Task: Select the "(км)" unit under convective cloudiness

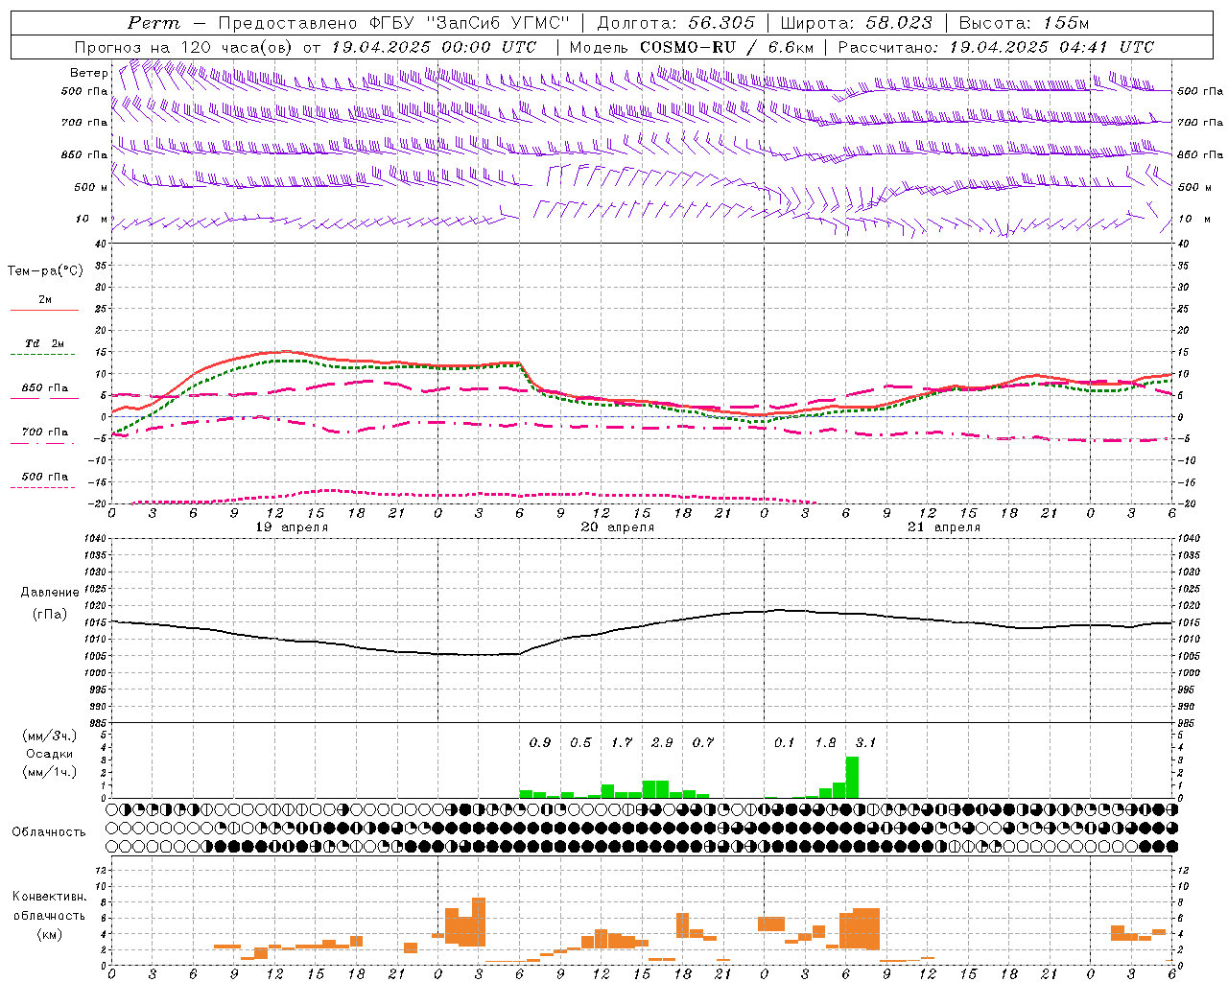Action: [x=49, y=934]
